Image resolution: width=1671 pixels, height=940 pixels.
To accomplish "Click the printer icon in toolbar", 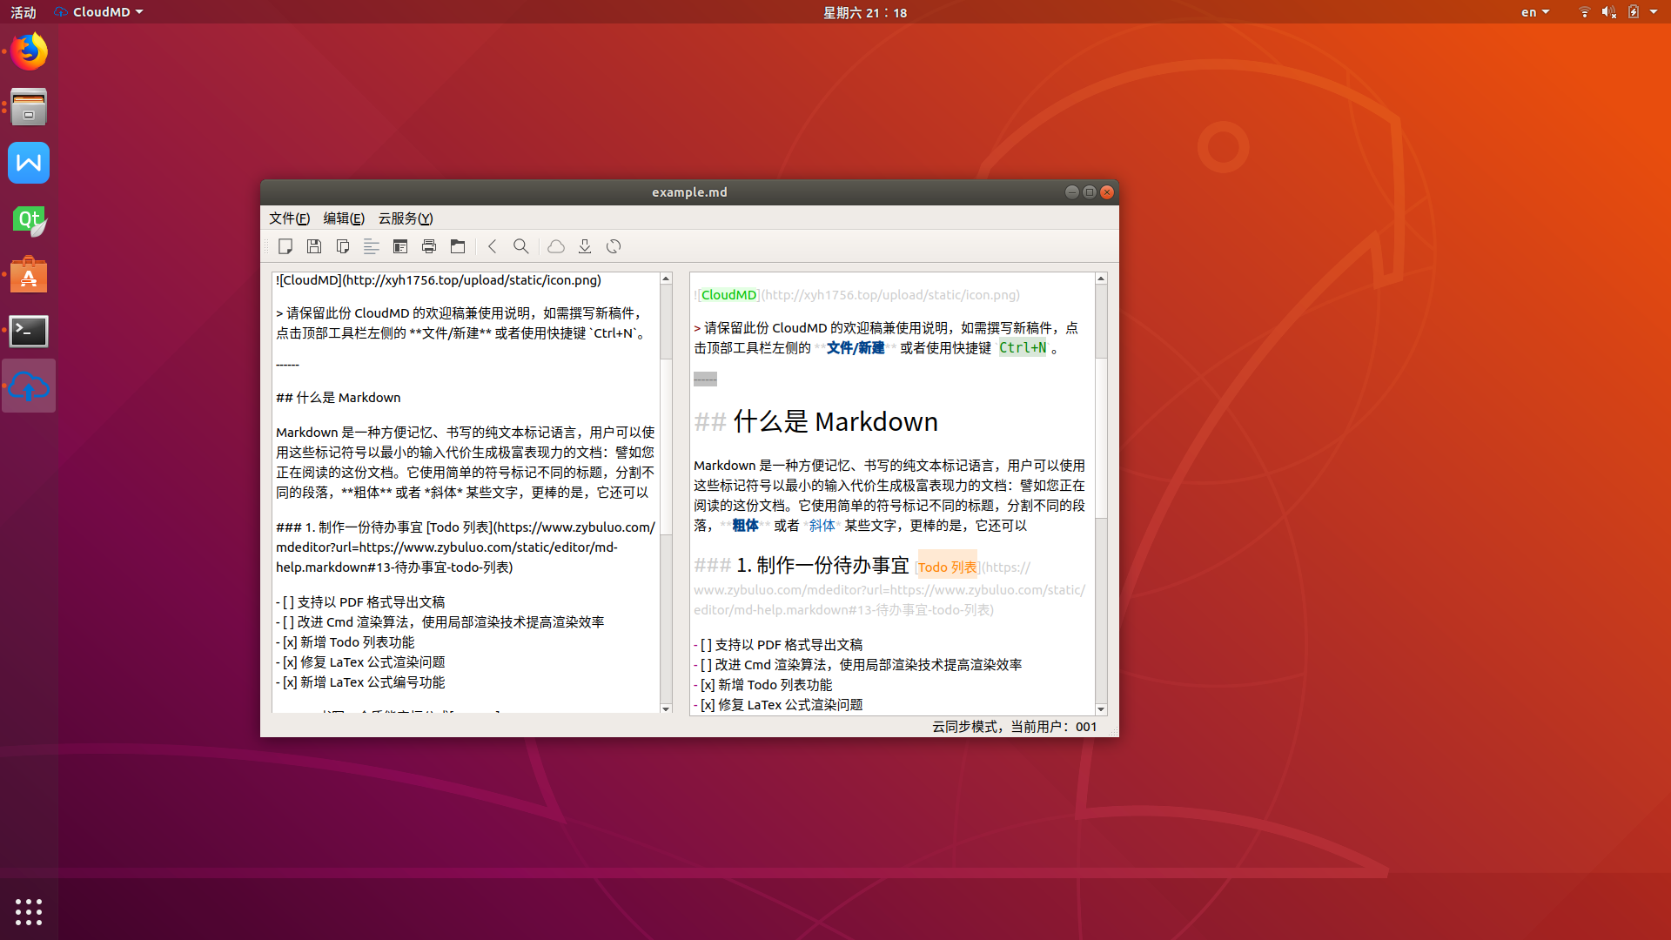I will [x=429, y=246].
